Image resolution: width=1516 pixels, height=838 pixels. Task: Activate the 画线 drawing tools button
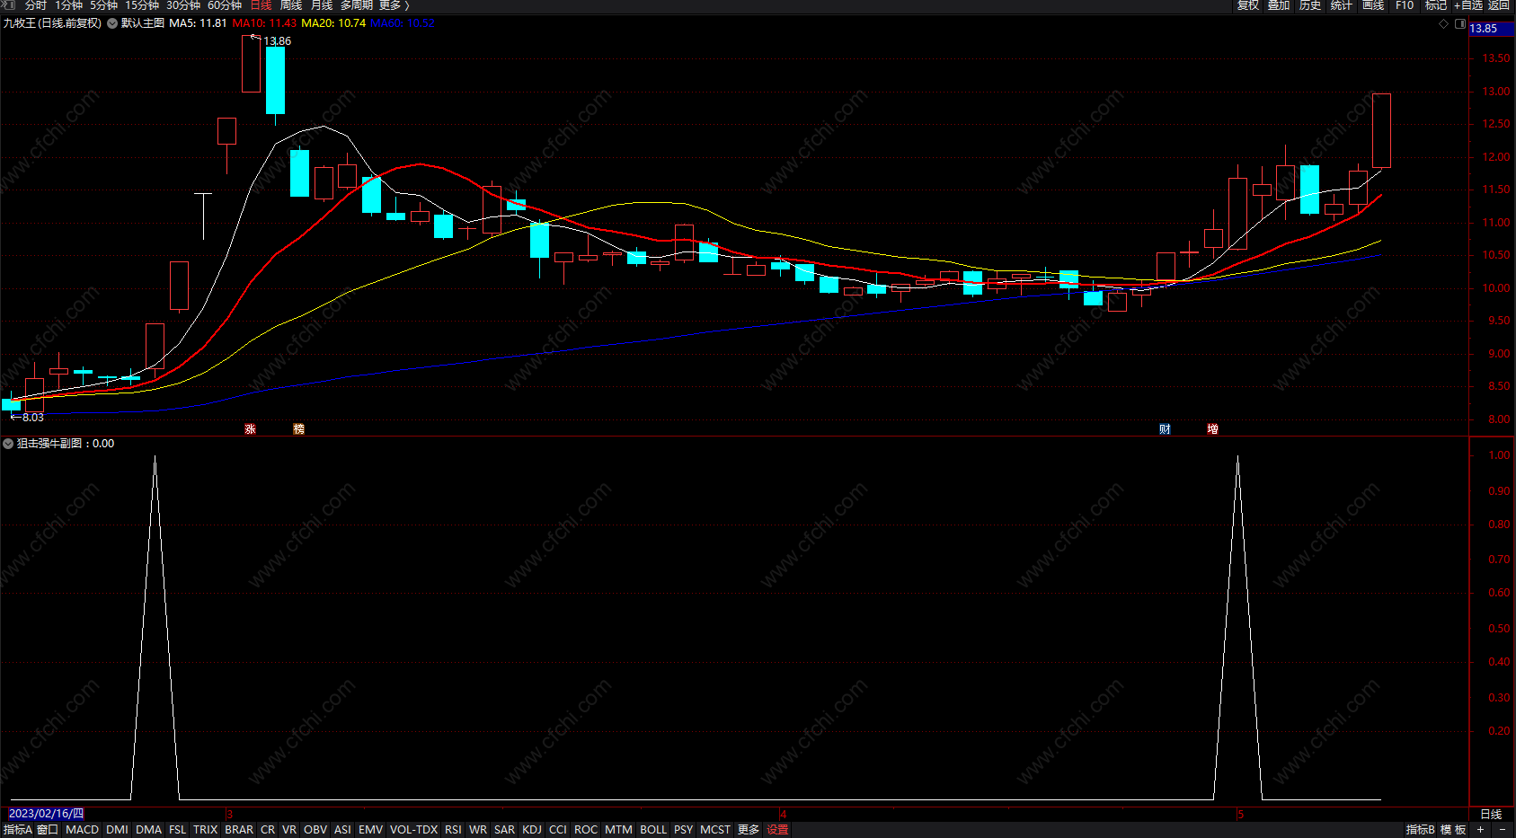(1373, 5)
